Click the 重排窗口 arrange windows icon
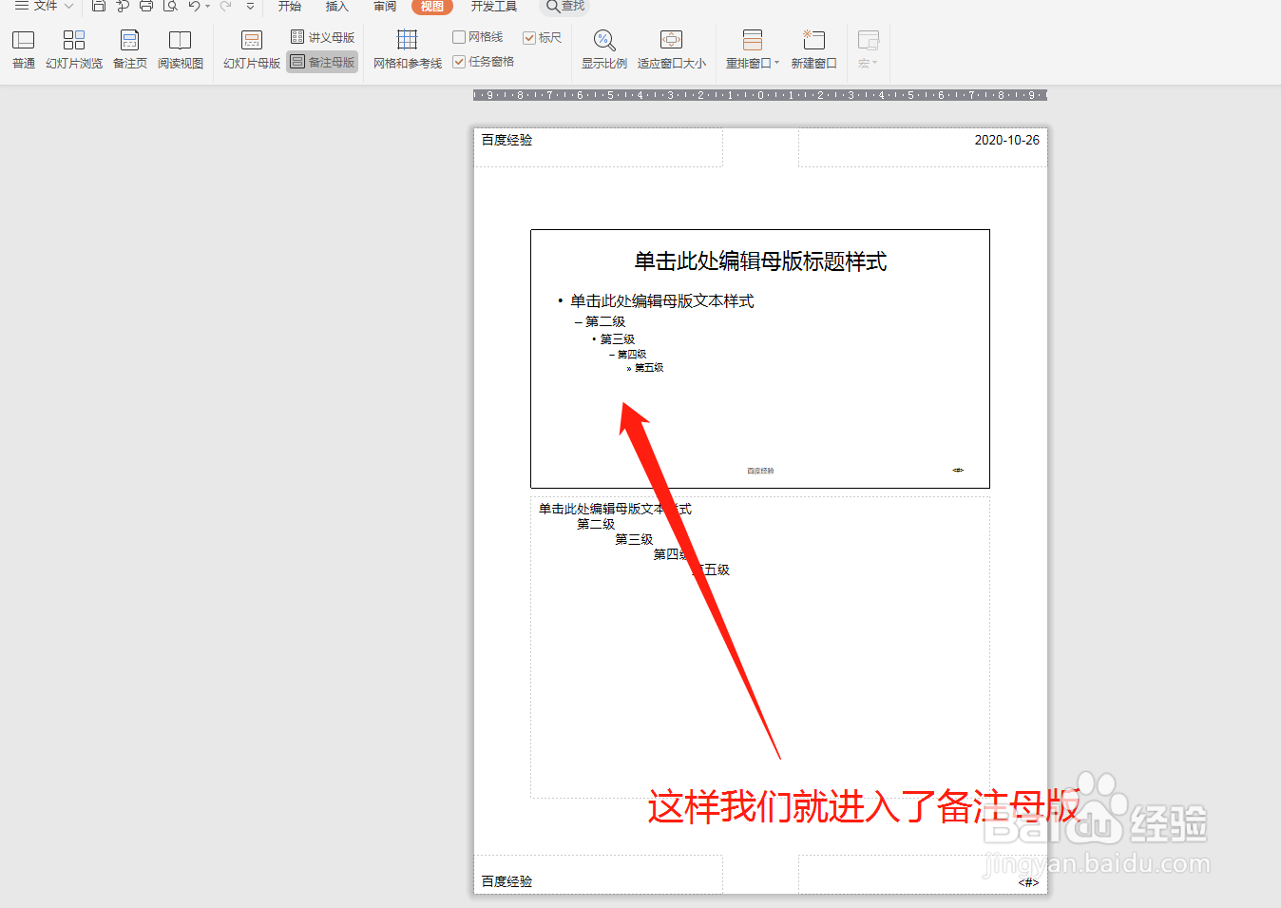Viewport: 1281px width, 908px height. (x=753, y=40)
